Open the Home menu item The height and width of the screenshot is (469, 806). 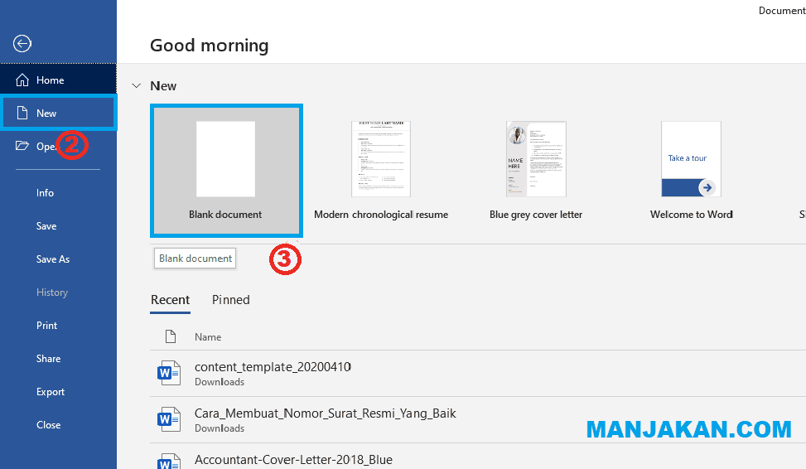pos(58,80)
